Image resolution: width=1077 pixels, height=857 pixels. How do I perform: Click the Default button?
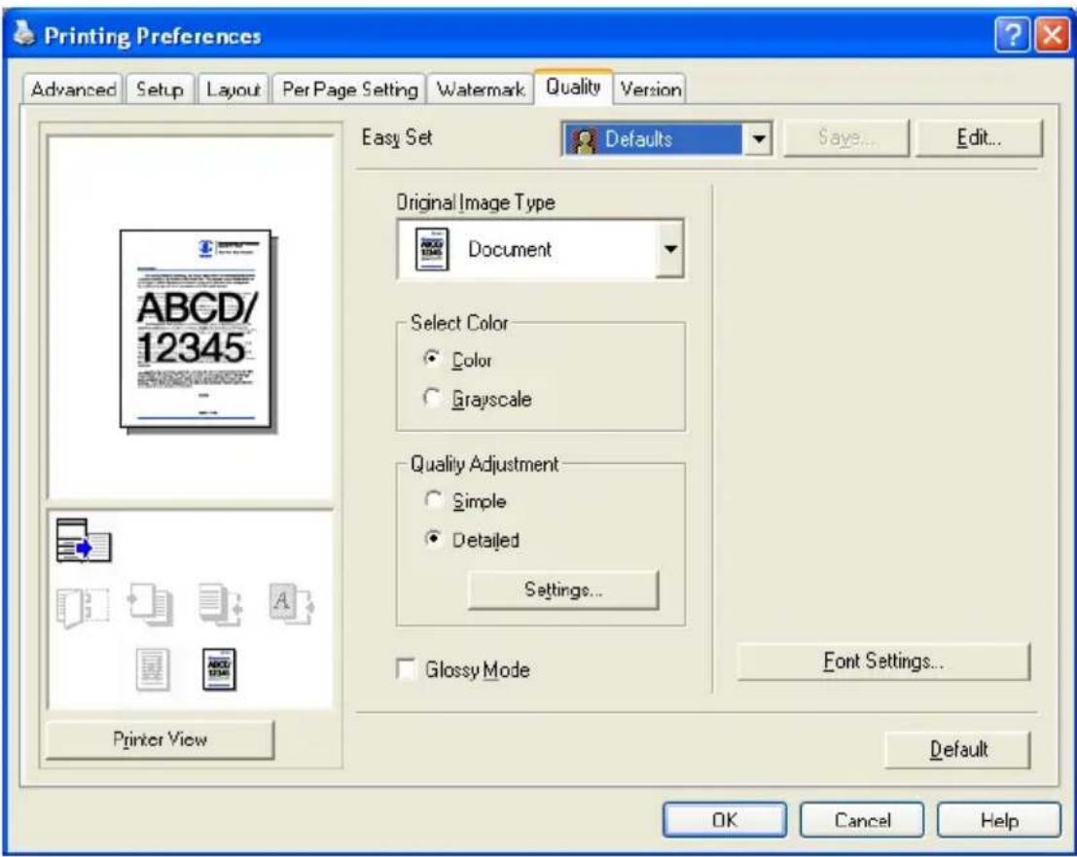957,749
